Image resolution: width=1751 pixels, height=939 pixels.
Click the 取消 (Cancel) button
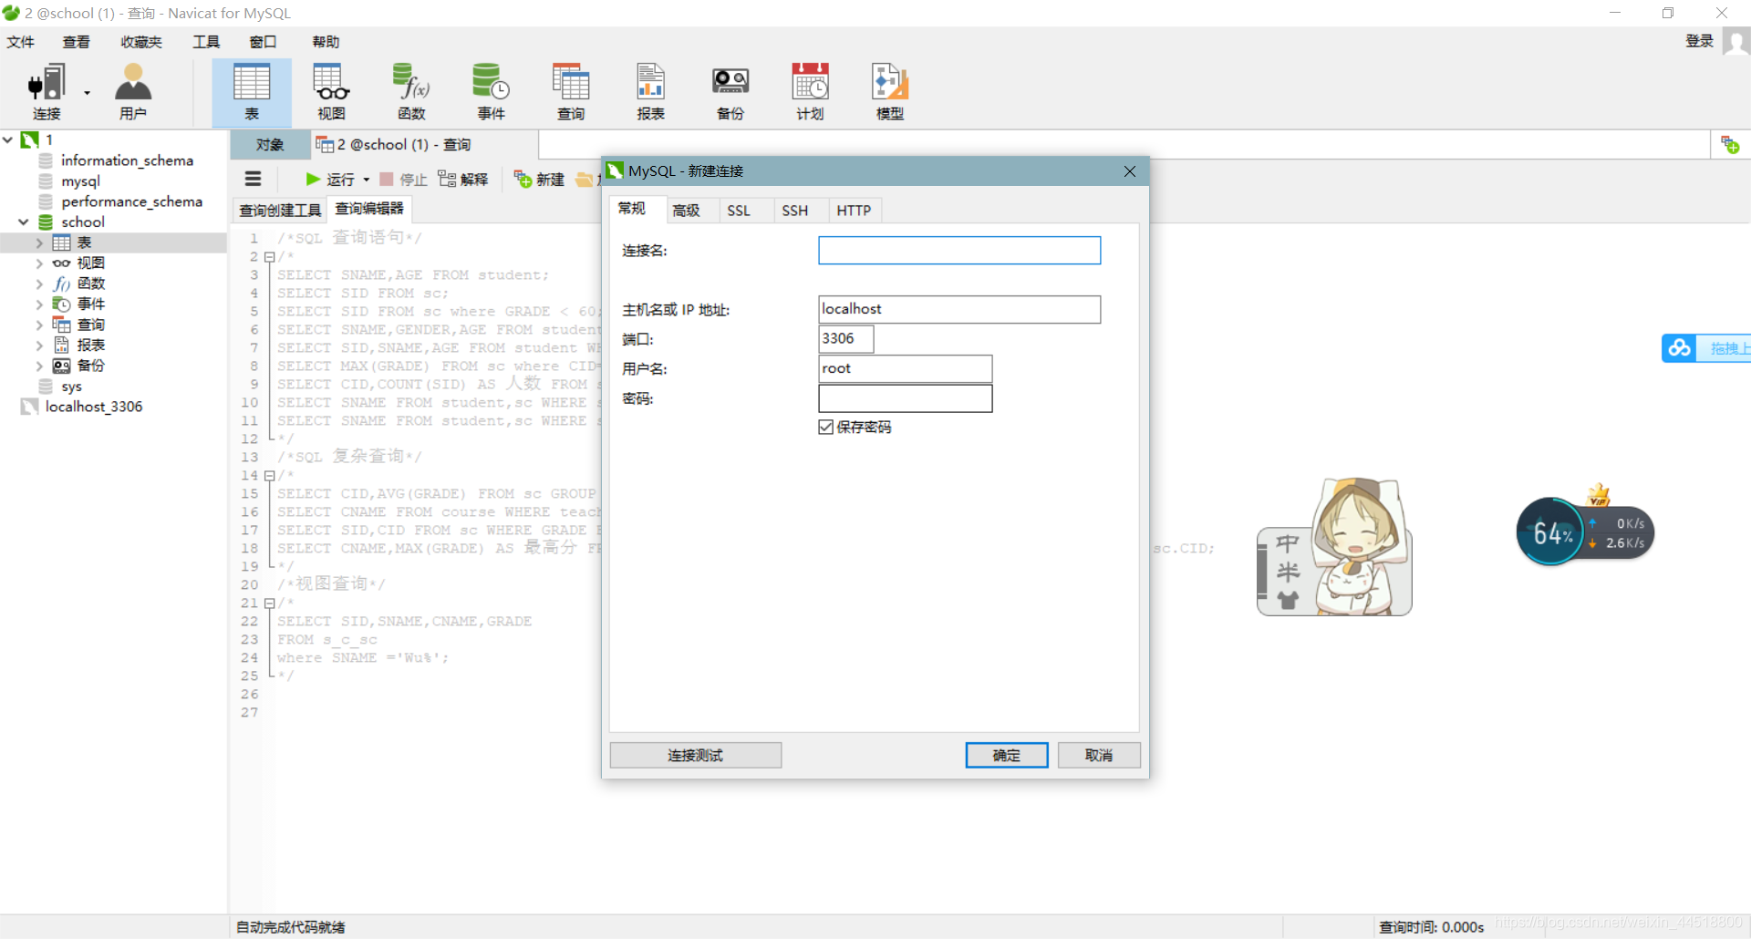tap(1099, 755)
